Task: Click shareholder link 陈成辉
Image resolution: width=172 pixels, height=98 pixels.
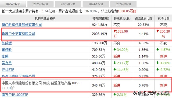Action: point(7,43)
